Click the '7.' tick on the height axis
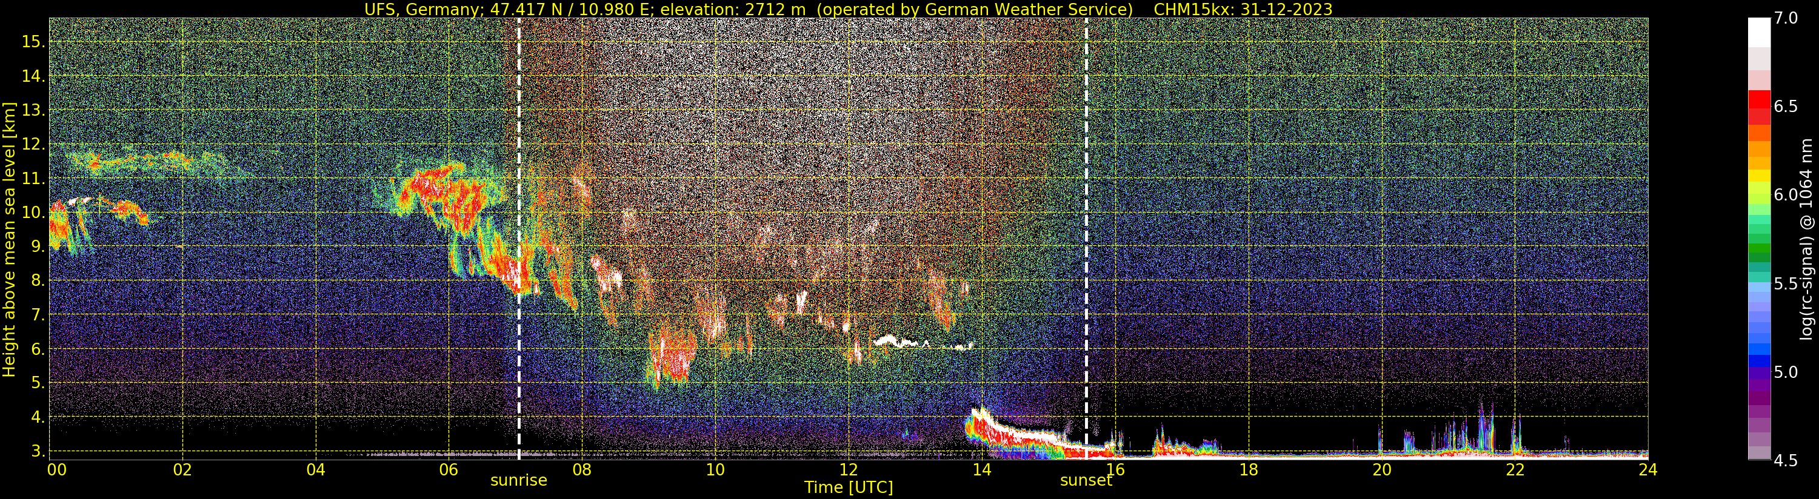 [x=38, y=315]
